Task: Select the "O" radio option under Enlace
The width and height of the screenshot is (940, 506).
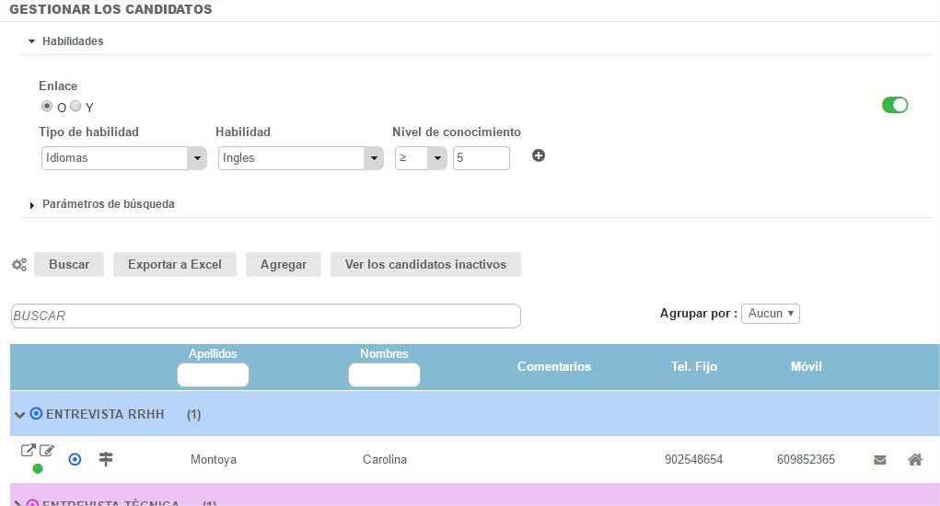Action: [x=47, y=106]
